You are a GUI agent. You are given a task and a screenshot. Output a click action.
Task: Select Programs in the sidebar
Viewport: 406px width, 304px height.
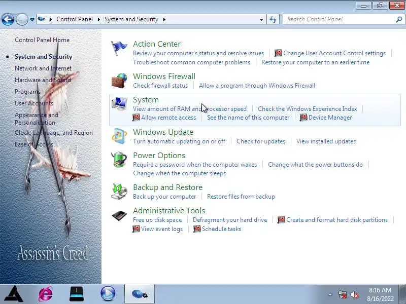27,92
